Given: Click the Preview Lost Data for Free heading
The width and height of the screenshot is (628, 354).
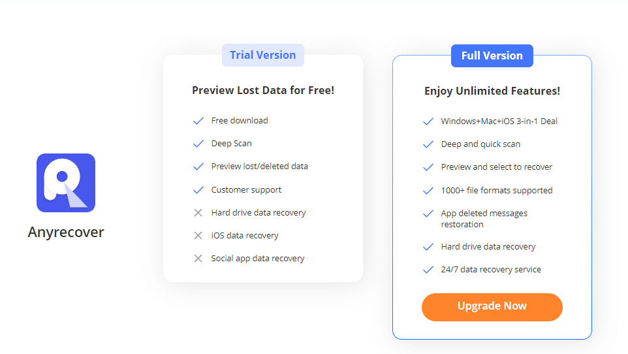Looking at the screenshot, I should pos(262,90).
